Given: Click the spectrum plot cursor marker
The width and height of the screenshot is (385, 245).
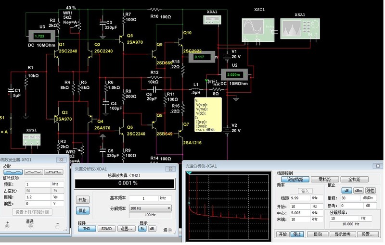Looking at the screenshot, I should (190, 173).
